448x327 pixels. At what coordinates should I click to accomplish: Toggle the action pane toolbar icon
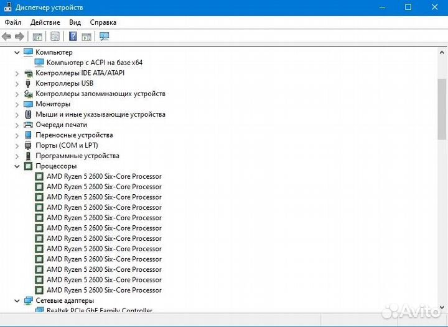86,37
